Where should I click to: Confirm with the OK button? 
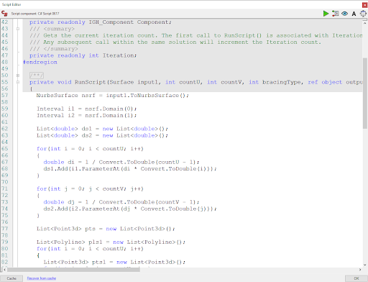coord(356,278)
